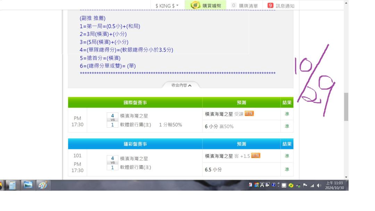Screen dimensions: 375x211
Task: Click the safely remove hardware tray icon
Action: point(298,185)
